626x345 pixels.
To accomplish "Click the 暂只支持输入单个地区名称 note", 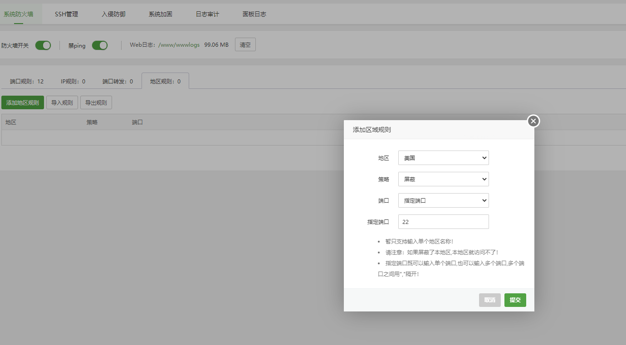I will click(419, 241).
